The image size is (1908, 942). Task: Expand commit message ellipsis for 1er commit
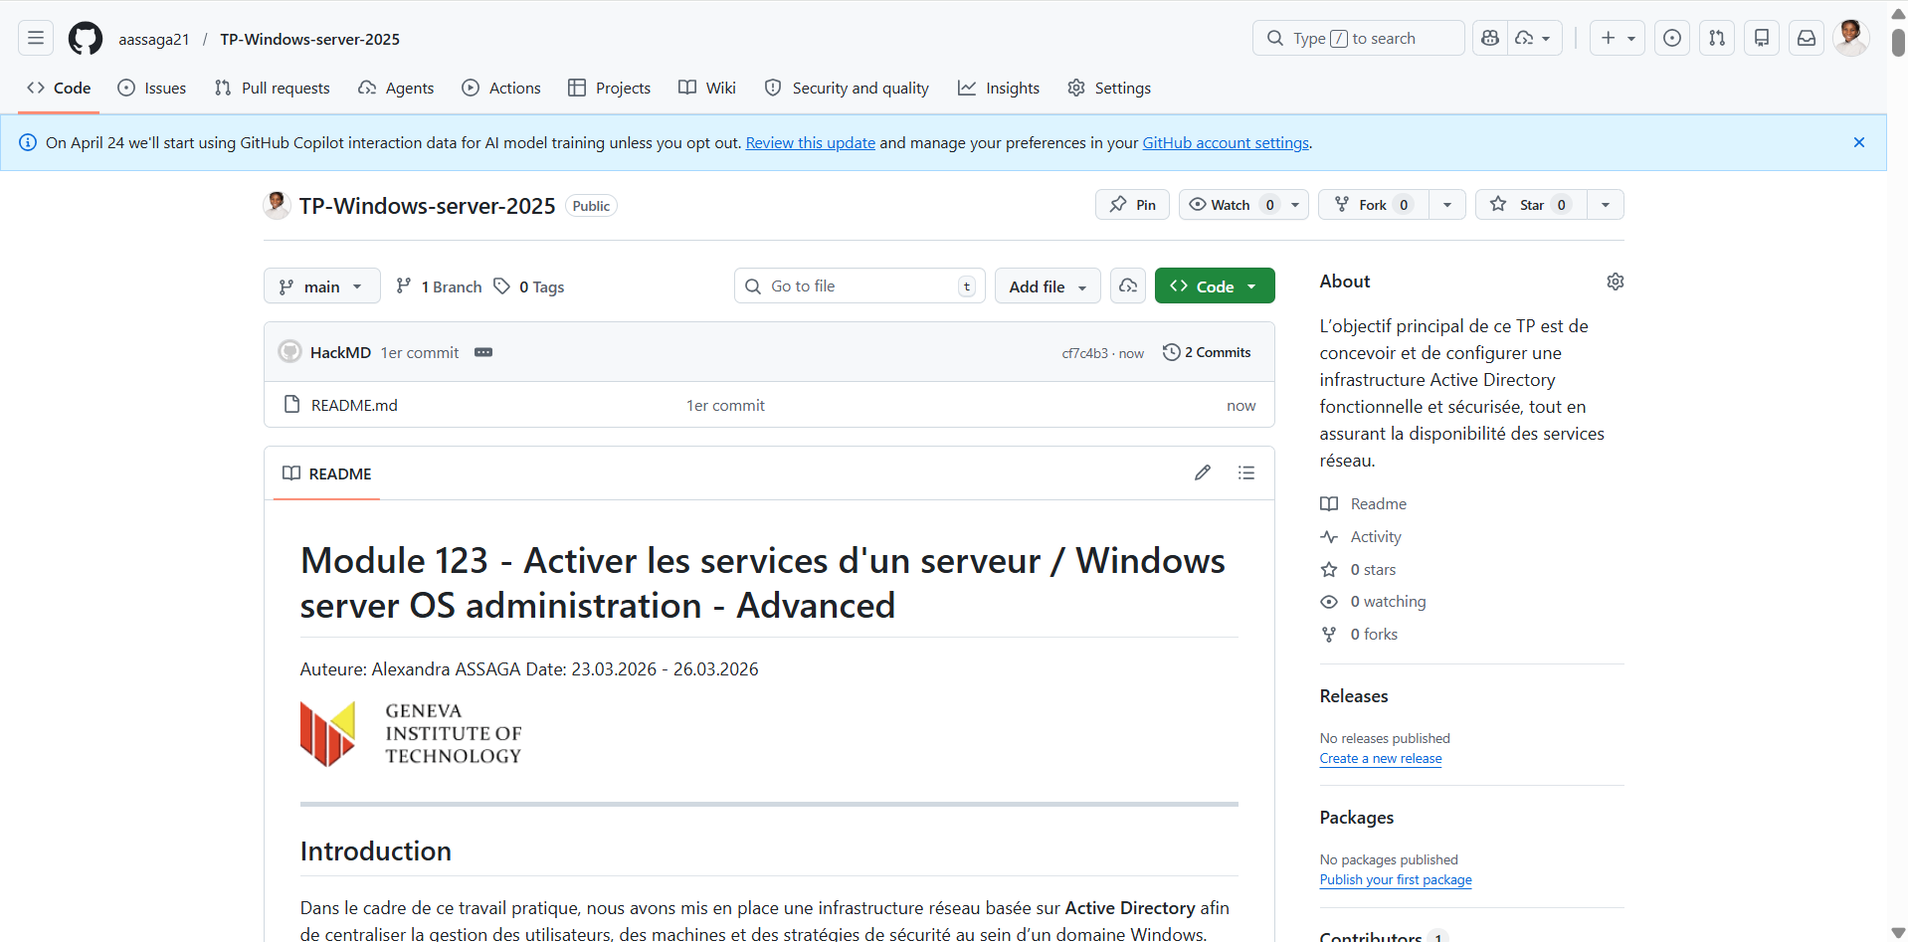click(483, 352)
